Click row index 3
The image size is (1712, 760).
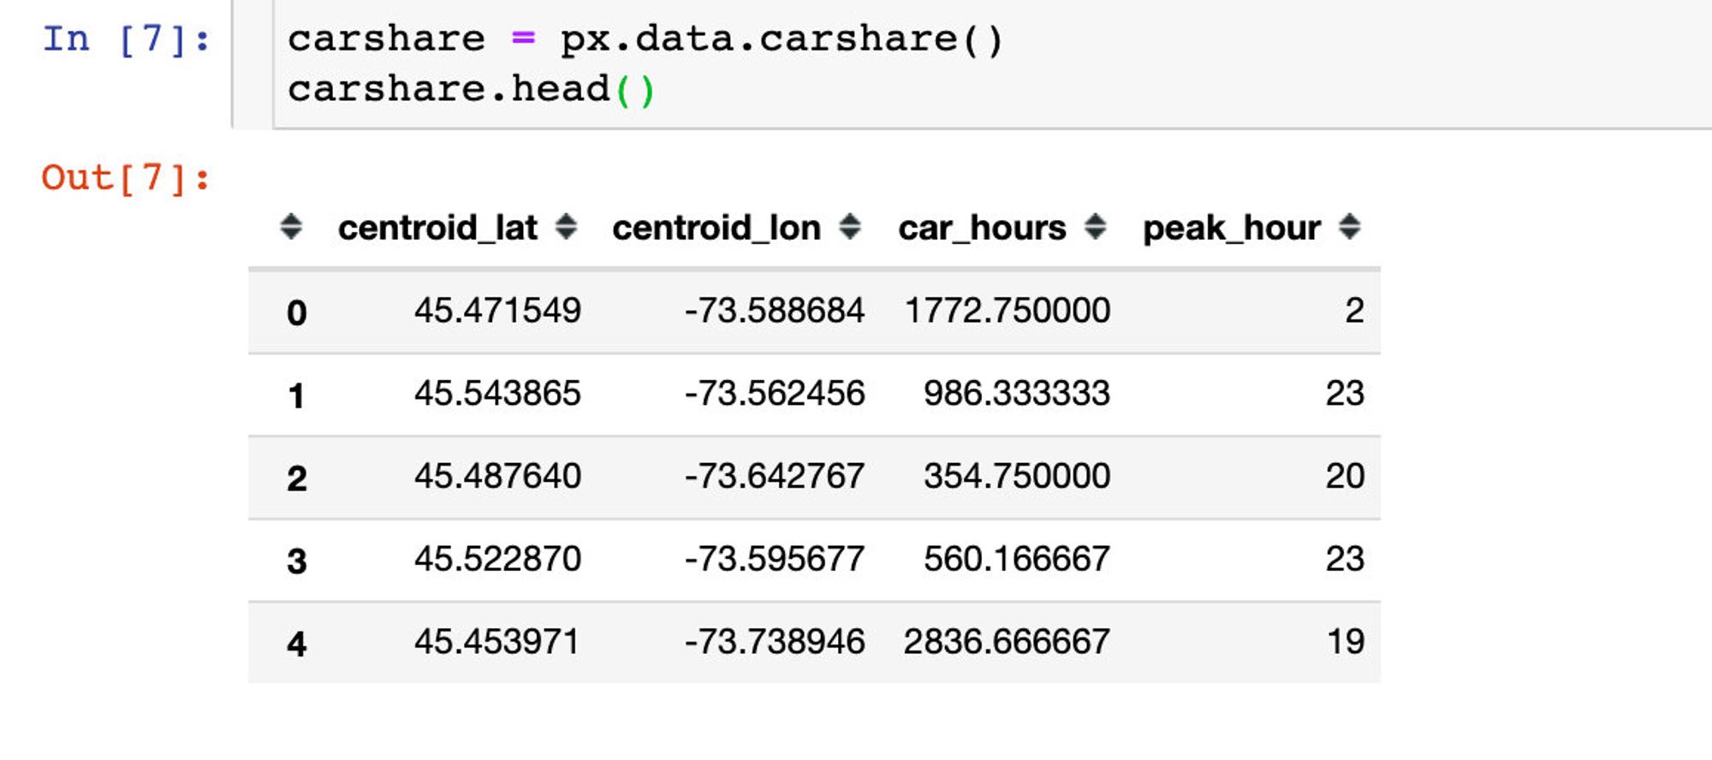(x=296, y=561)
